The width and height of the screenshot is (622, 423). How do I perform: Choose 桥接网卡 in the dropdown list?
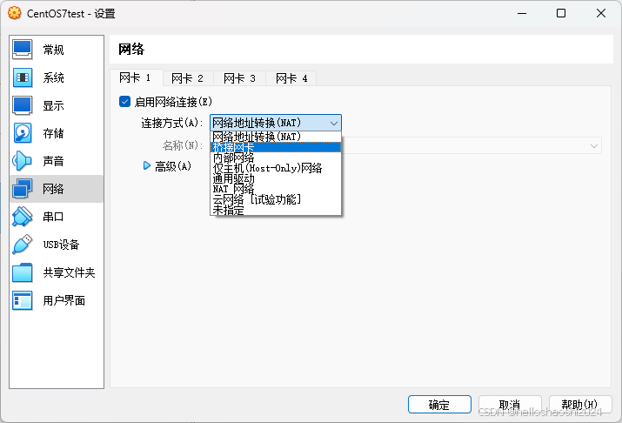point(275,147)
